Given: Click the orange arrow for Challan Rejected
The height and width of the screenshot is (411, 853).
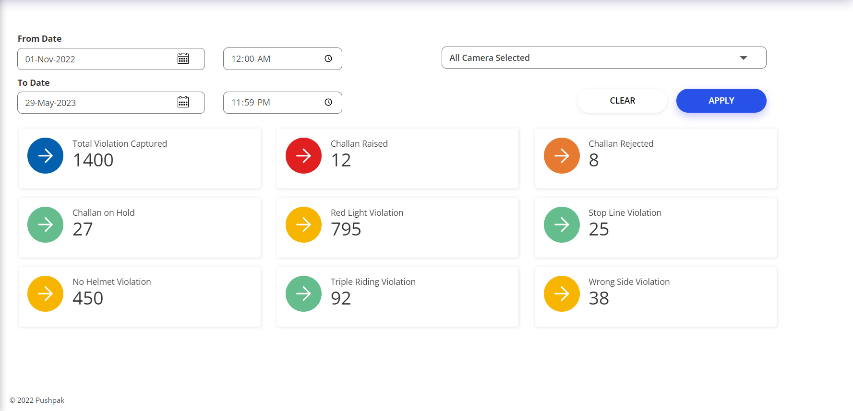Looking at the screenshot, I should tap(562, 156).
